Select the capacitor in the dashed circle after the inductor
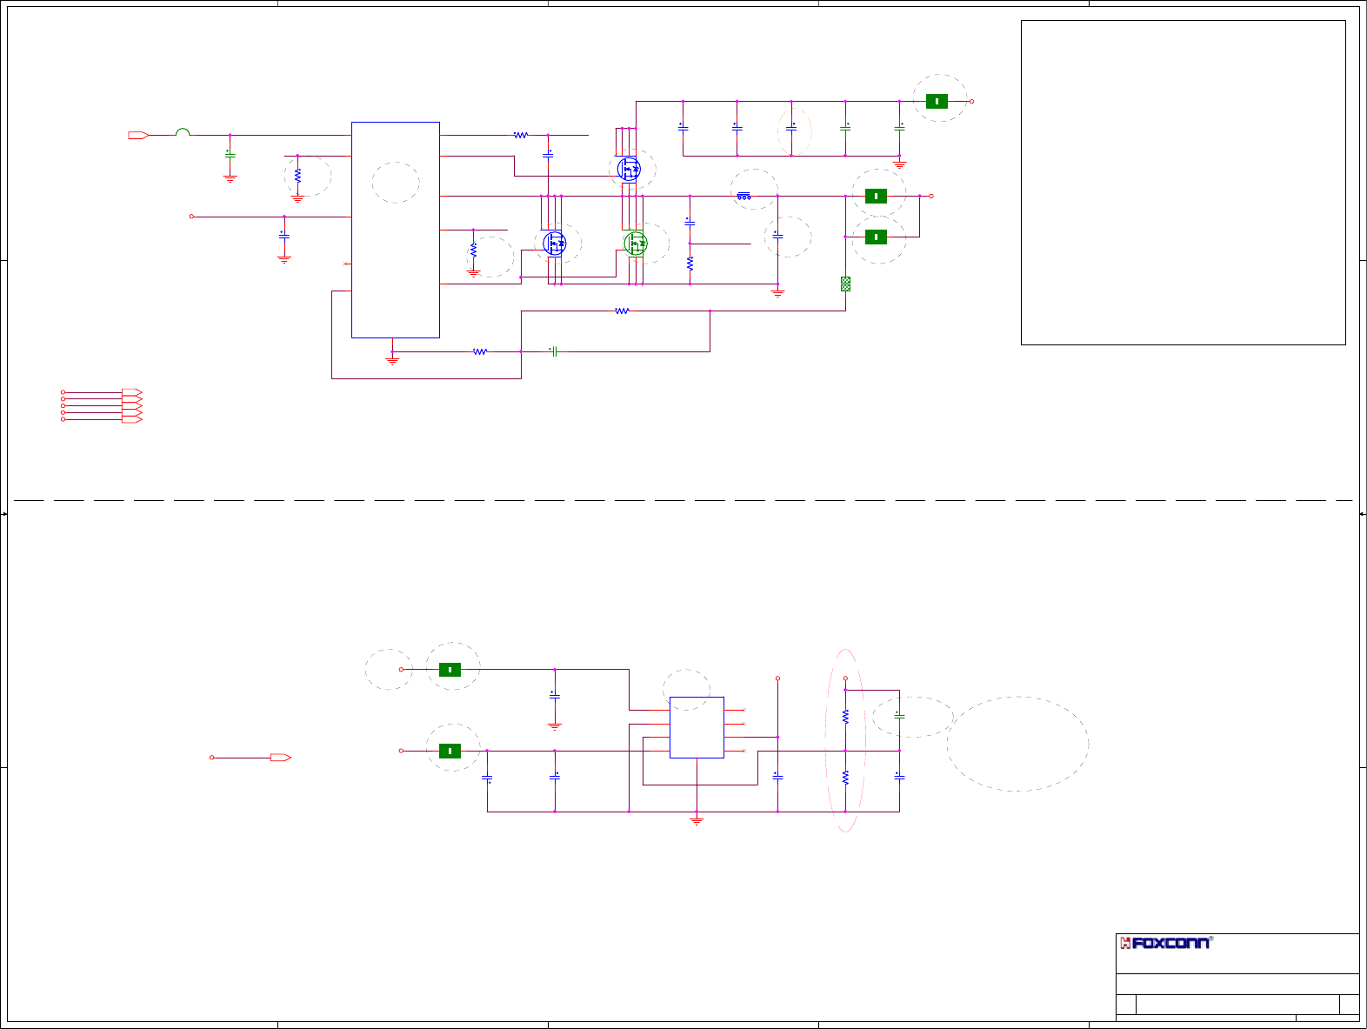The width and height of the screenshot is (1367, 1029). click(x=777, y=235)
